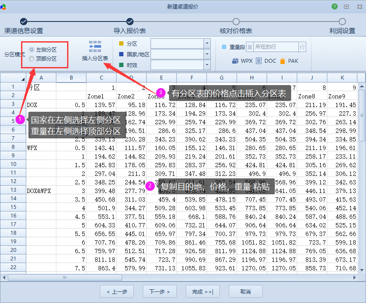The width and height of the screenshot is (366, 303).
Task: Expand the 时效 dropdown
Action: [207, 65]
